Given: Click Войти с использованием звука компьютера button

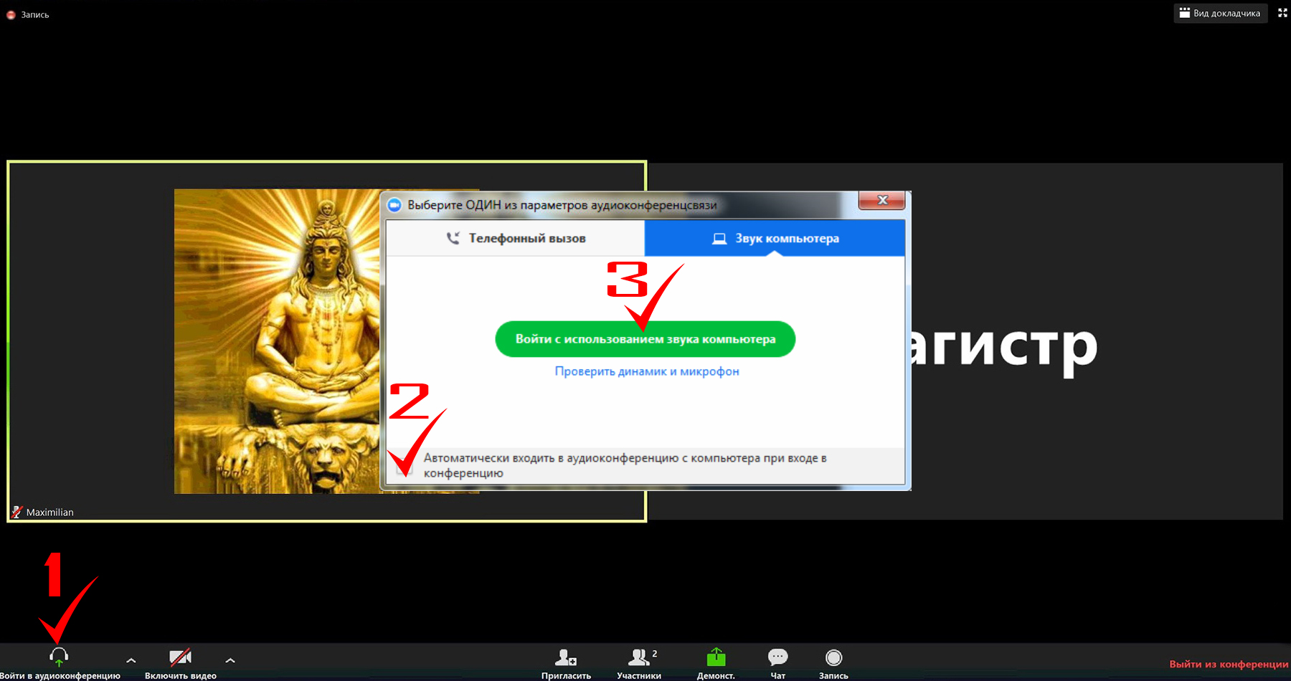Looking at the screenshot, I should (x=645, y=339).
